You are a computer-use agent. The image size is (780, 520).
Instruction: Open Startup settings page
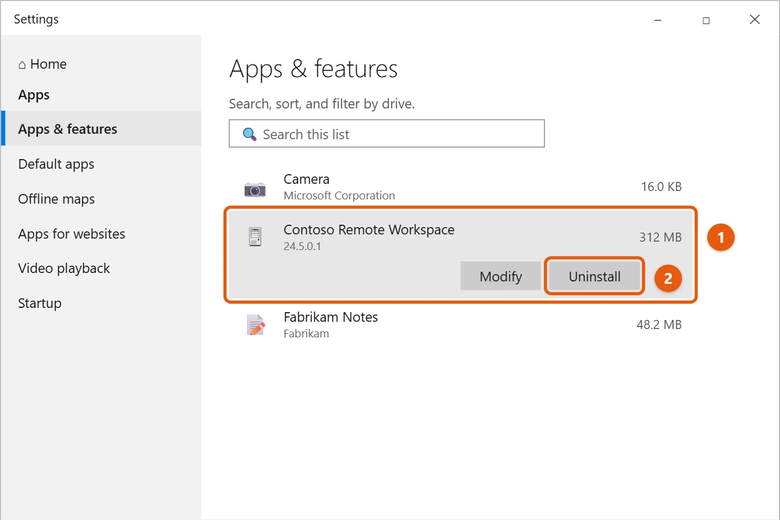click(x=40, y=303)
